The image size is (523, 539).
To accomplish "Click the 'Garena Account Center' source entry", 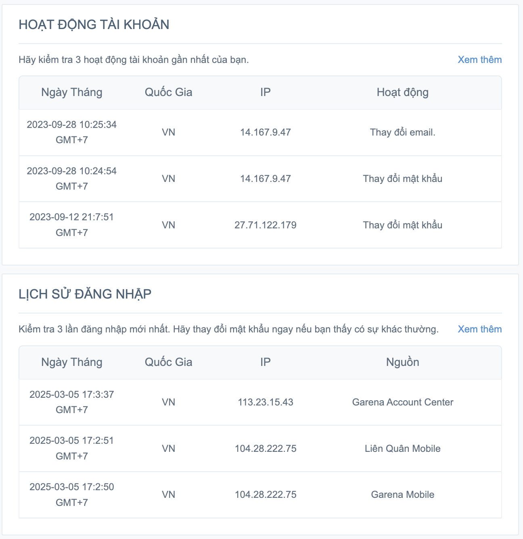I will 402,402.
